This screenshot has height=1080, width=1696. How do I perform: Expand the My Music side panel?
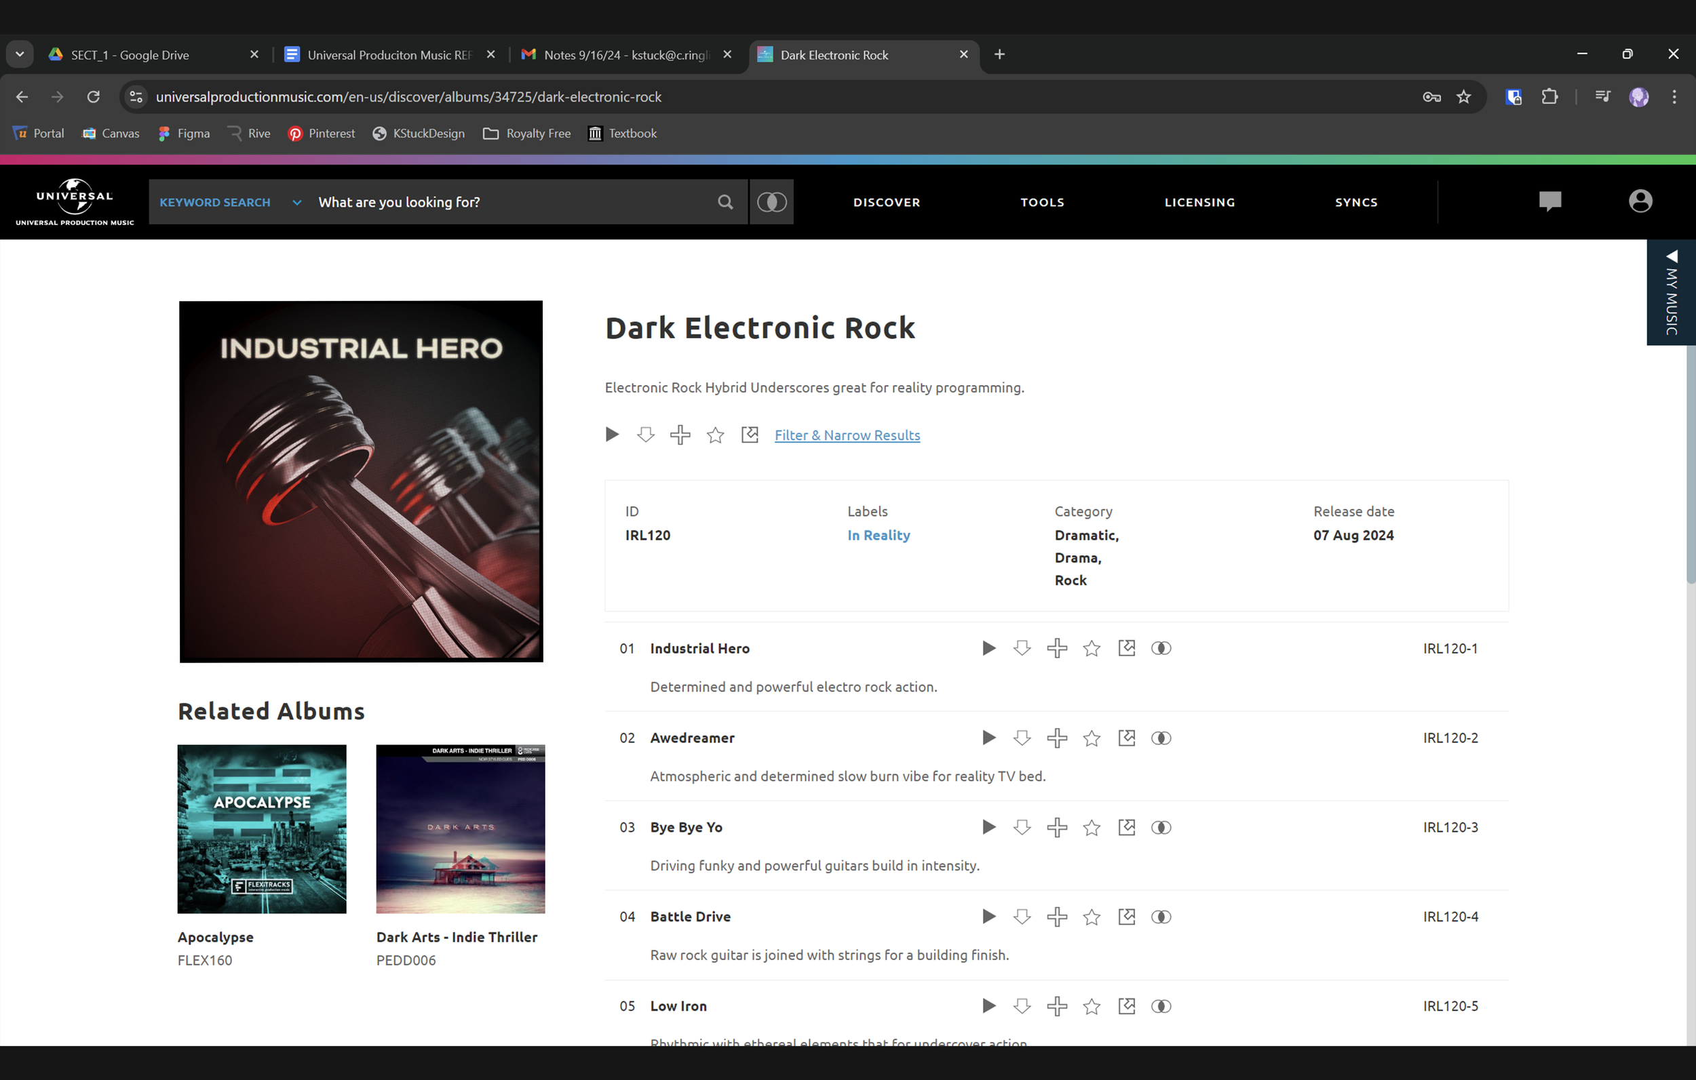point(1671,292)
